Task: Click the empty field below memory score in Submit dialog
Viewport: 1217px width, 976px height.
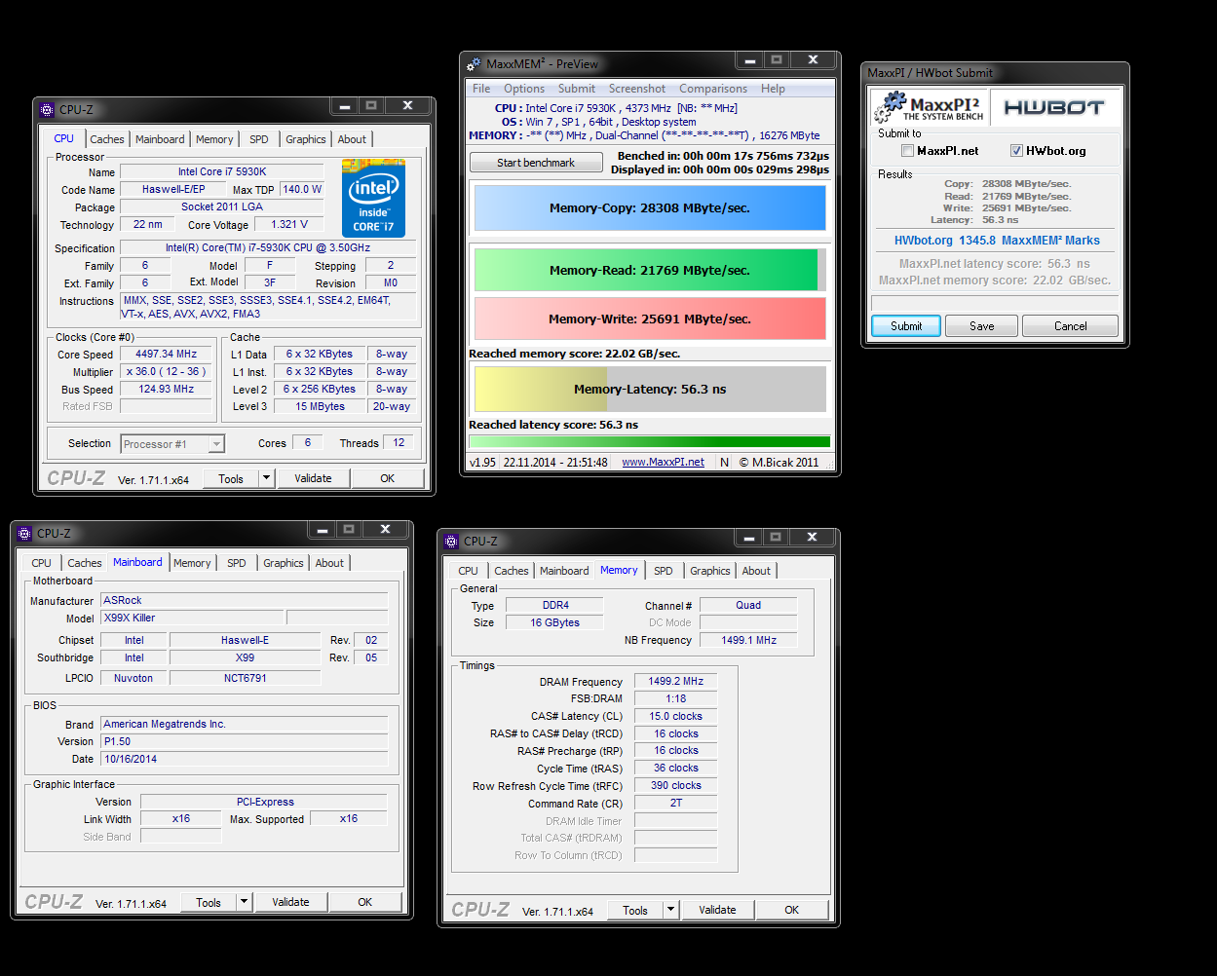Action: [995, 303]
